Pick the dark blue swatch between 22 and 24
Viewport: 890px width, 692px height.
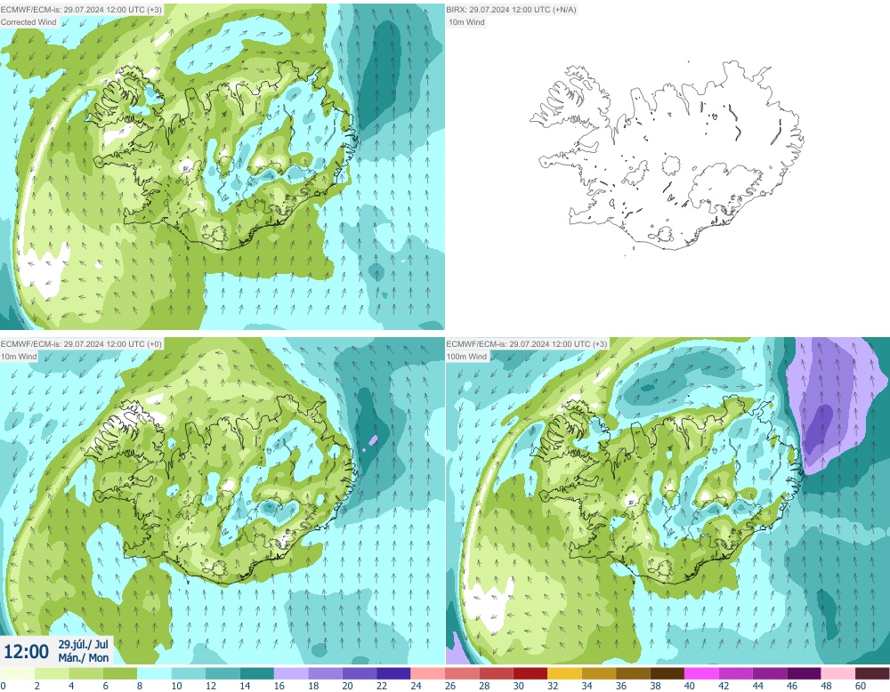[393, 673]
